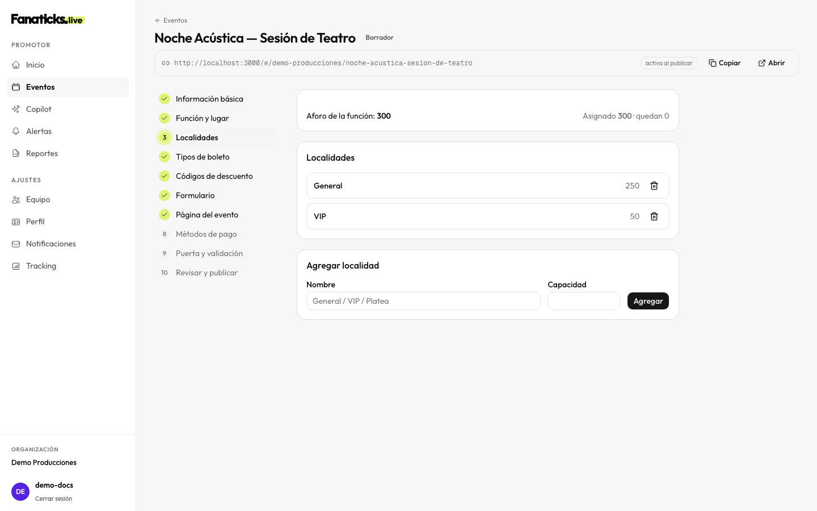Delete the VIP localidad with trash icon
The height and width of the screenshot is (511, 817).
[x=654, y=216]
